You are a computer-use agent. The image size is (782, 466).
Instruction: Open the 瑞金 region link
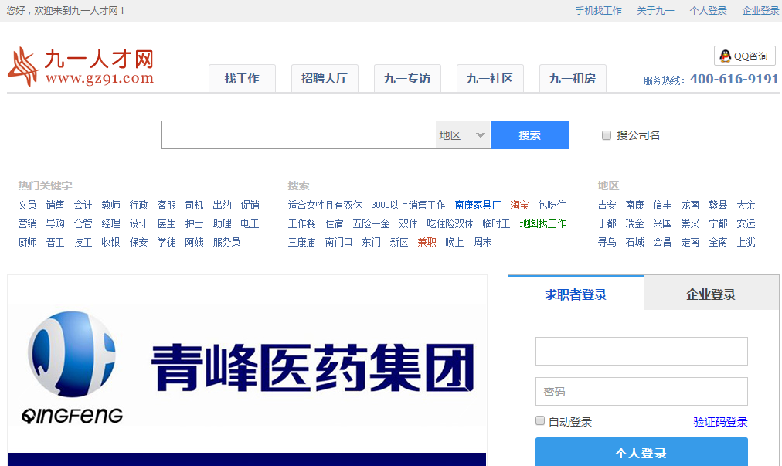click(635, 223)
